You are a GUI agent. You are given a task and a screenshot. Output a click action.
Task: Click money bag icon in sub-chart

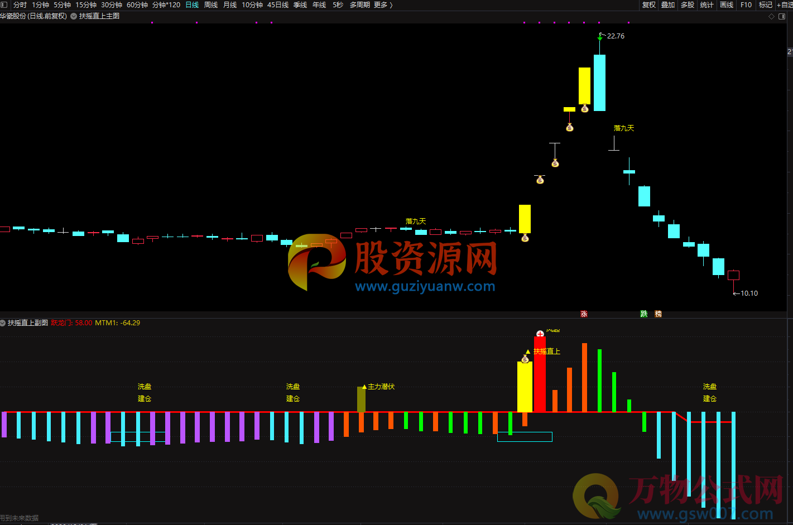(525, 359)
